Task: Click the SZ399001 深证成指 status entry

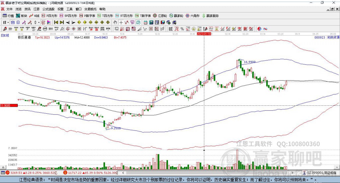Action: [x=320, y=173]
